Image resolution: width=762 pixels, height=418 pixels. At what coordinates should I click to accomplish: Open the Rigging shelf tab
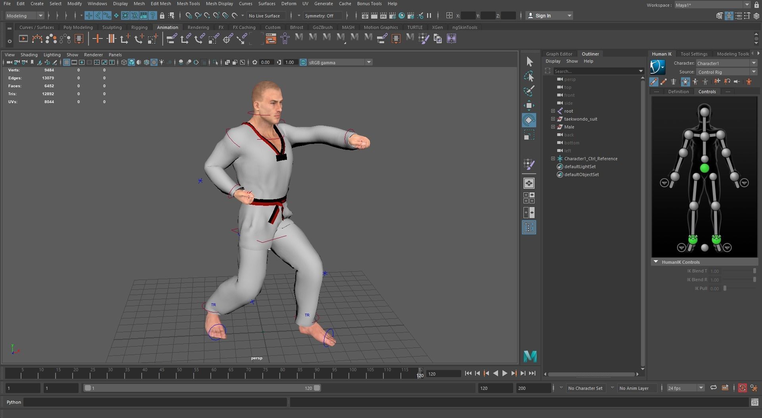click(x=139, y=27)
